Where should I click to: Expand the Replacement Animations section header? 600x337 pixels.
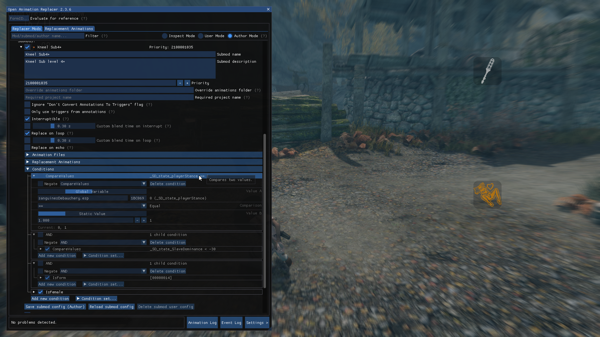143,162
